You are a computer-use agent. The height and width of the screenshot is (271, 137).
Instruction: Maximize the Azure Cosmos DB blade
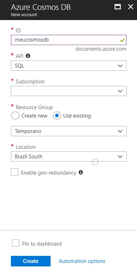[118, 7]
